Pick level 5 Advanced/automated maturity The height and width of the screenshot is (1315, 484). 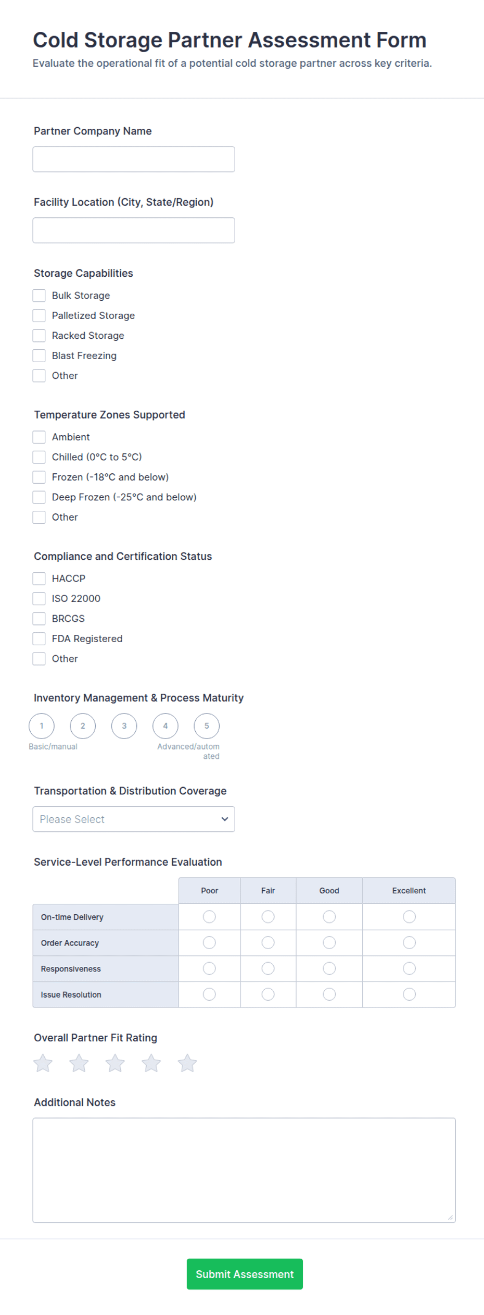(207, 726)
